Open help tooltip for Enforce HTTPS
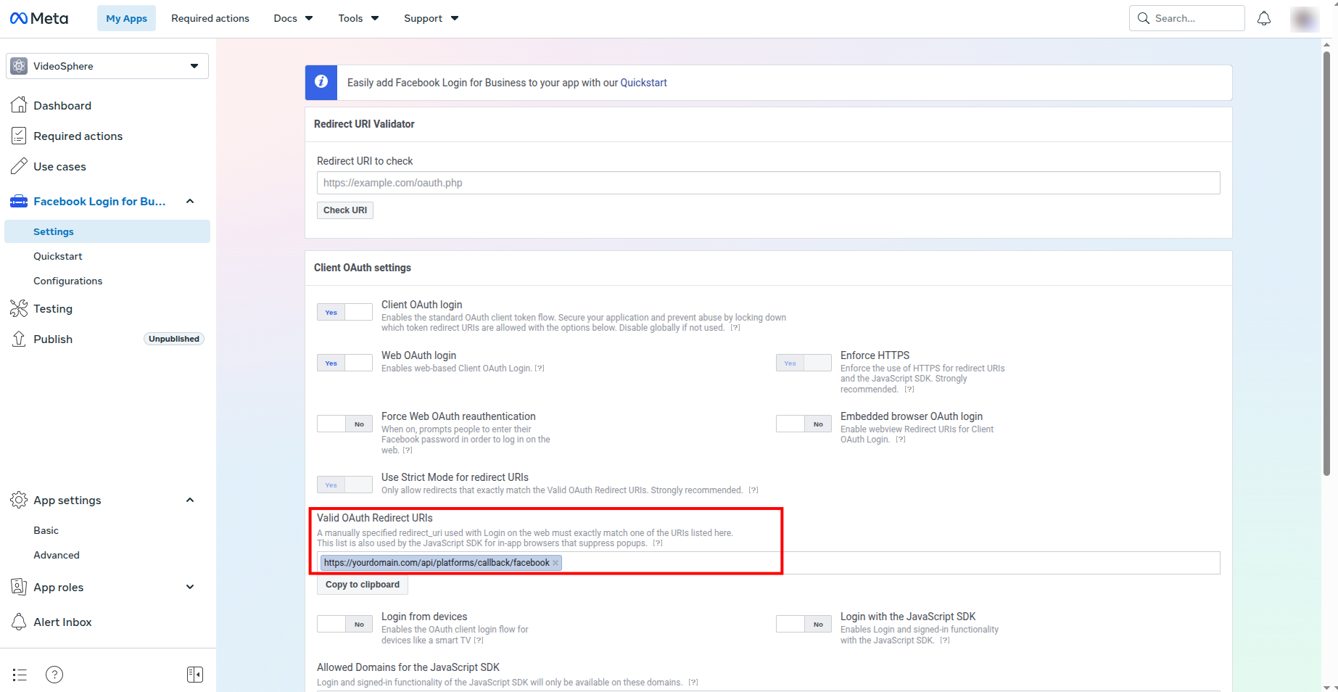 click(909, 390)
